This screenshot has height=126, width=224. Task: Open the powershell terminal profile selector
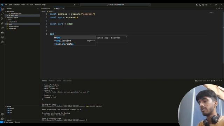(x=201, y=81)
